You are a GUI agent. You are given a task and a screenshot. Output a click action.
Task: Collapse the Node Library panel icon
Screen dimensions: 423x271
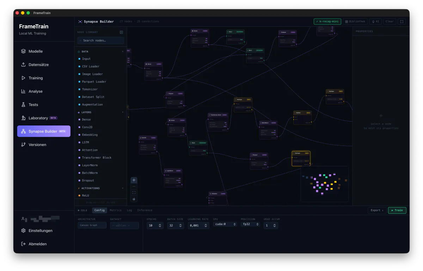point(121,32)
